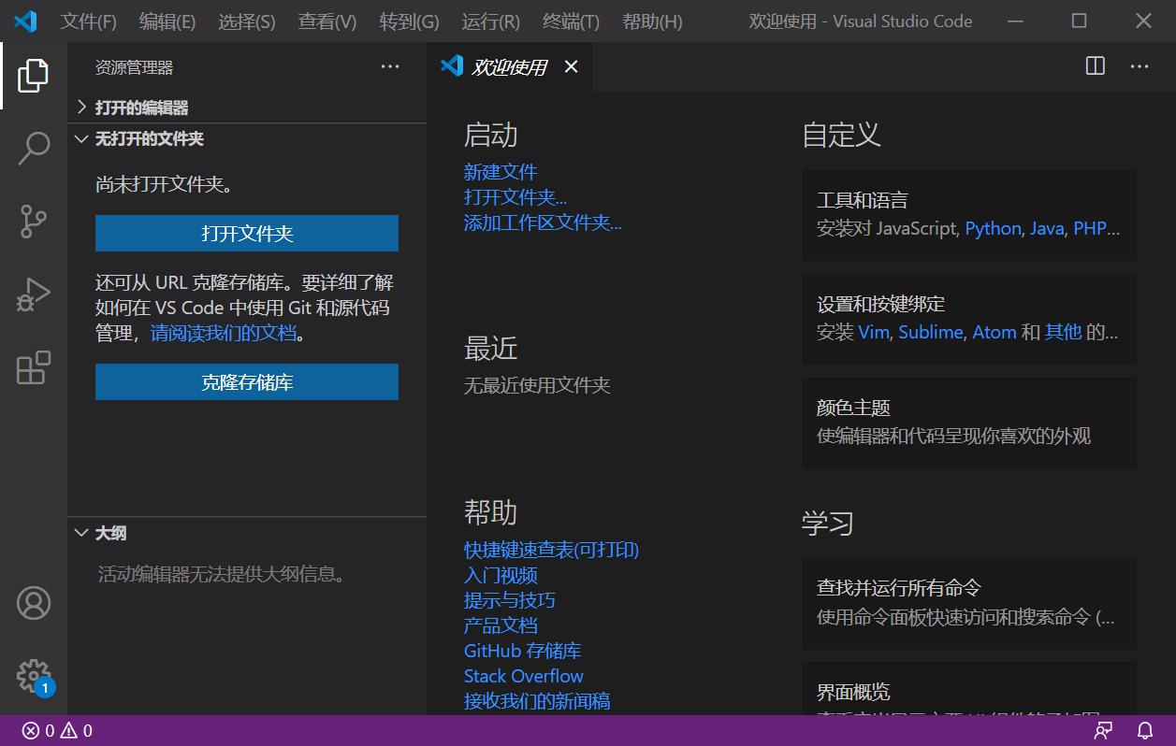Open the 查看(V) menu
Viewport: 1176px width, 746px height.
click(327, 22)
